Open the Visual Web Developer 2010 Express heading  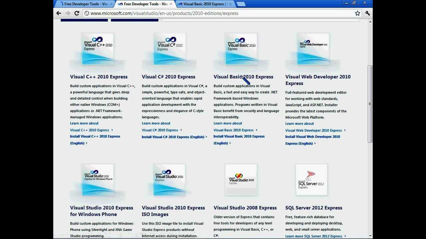pos(318,80)
